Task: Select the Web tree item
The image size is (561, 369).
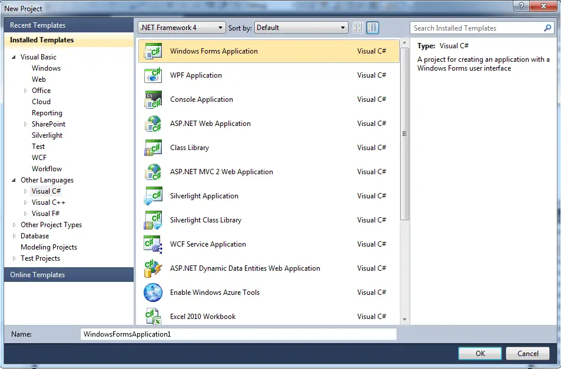Action: pyautogui.click(x=39, y=79)
